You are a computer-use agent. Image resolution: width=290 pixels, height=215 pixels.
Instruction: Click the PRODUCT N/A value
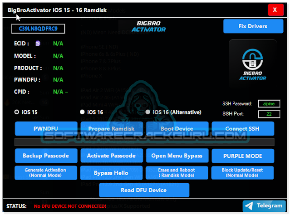pos(58,68)
